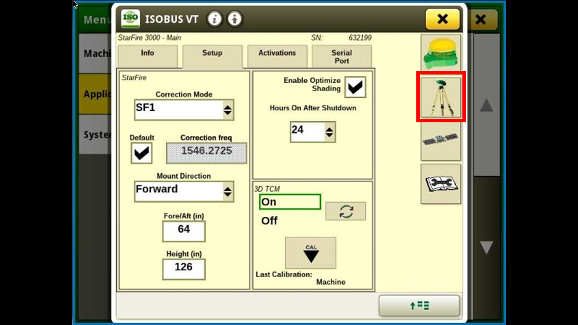Image resolution: width=578 pixels, height=325 pixels.
Task: Click the menu list button at bottom right
Action: (x=419, y=306)
